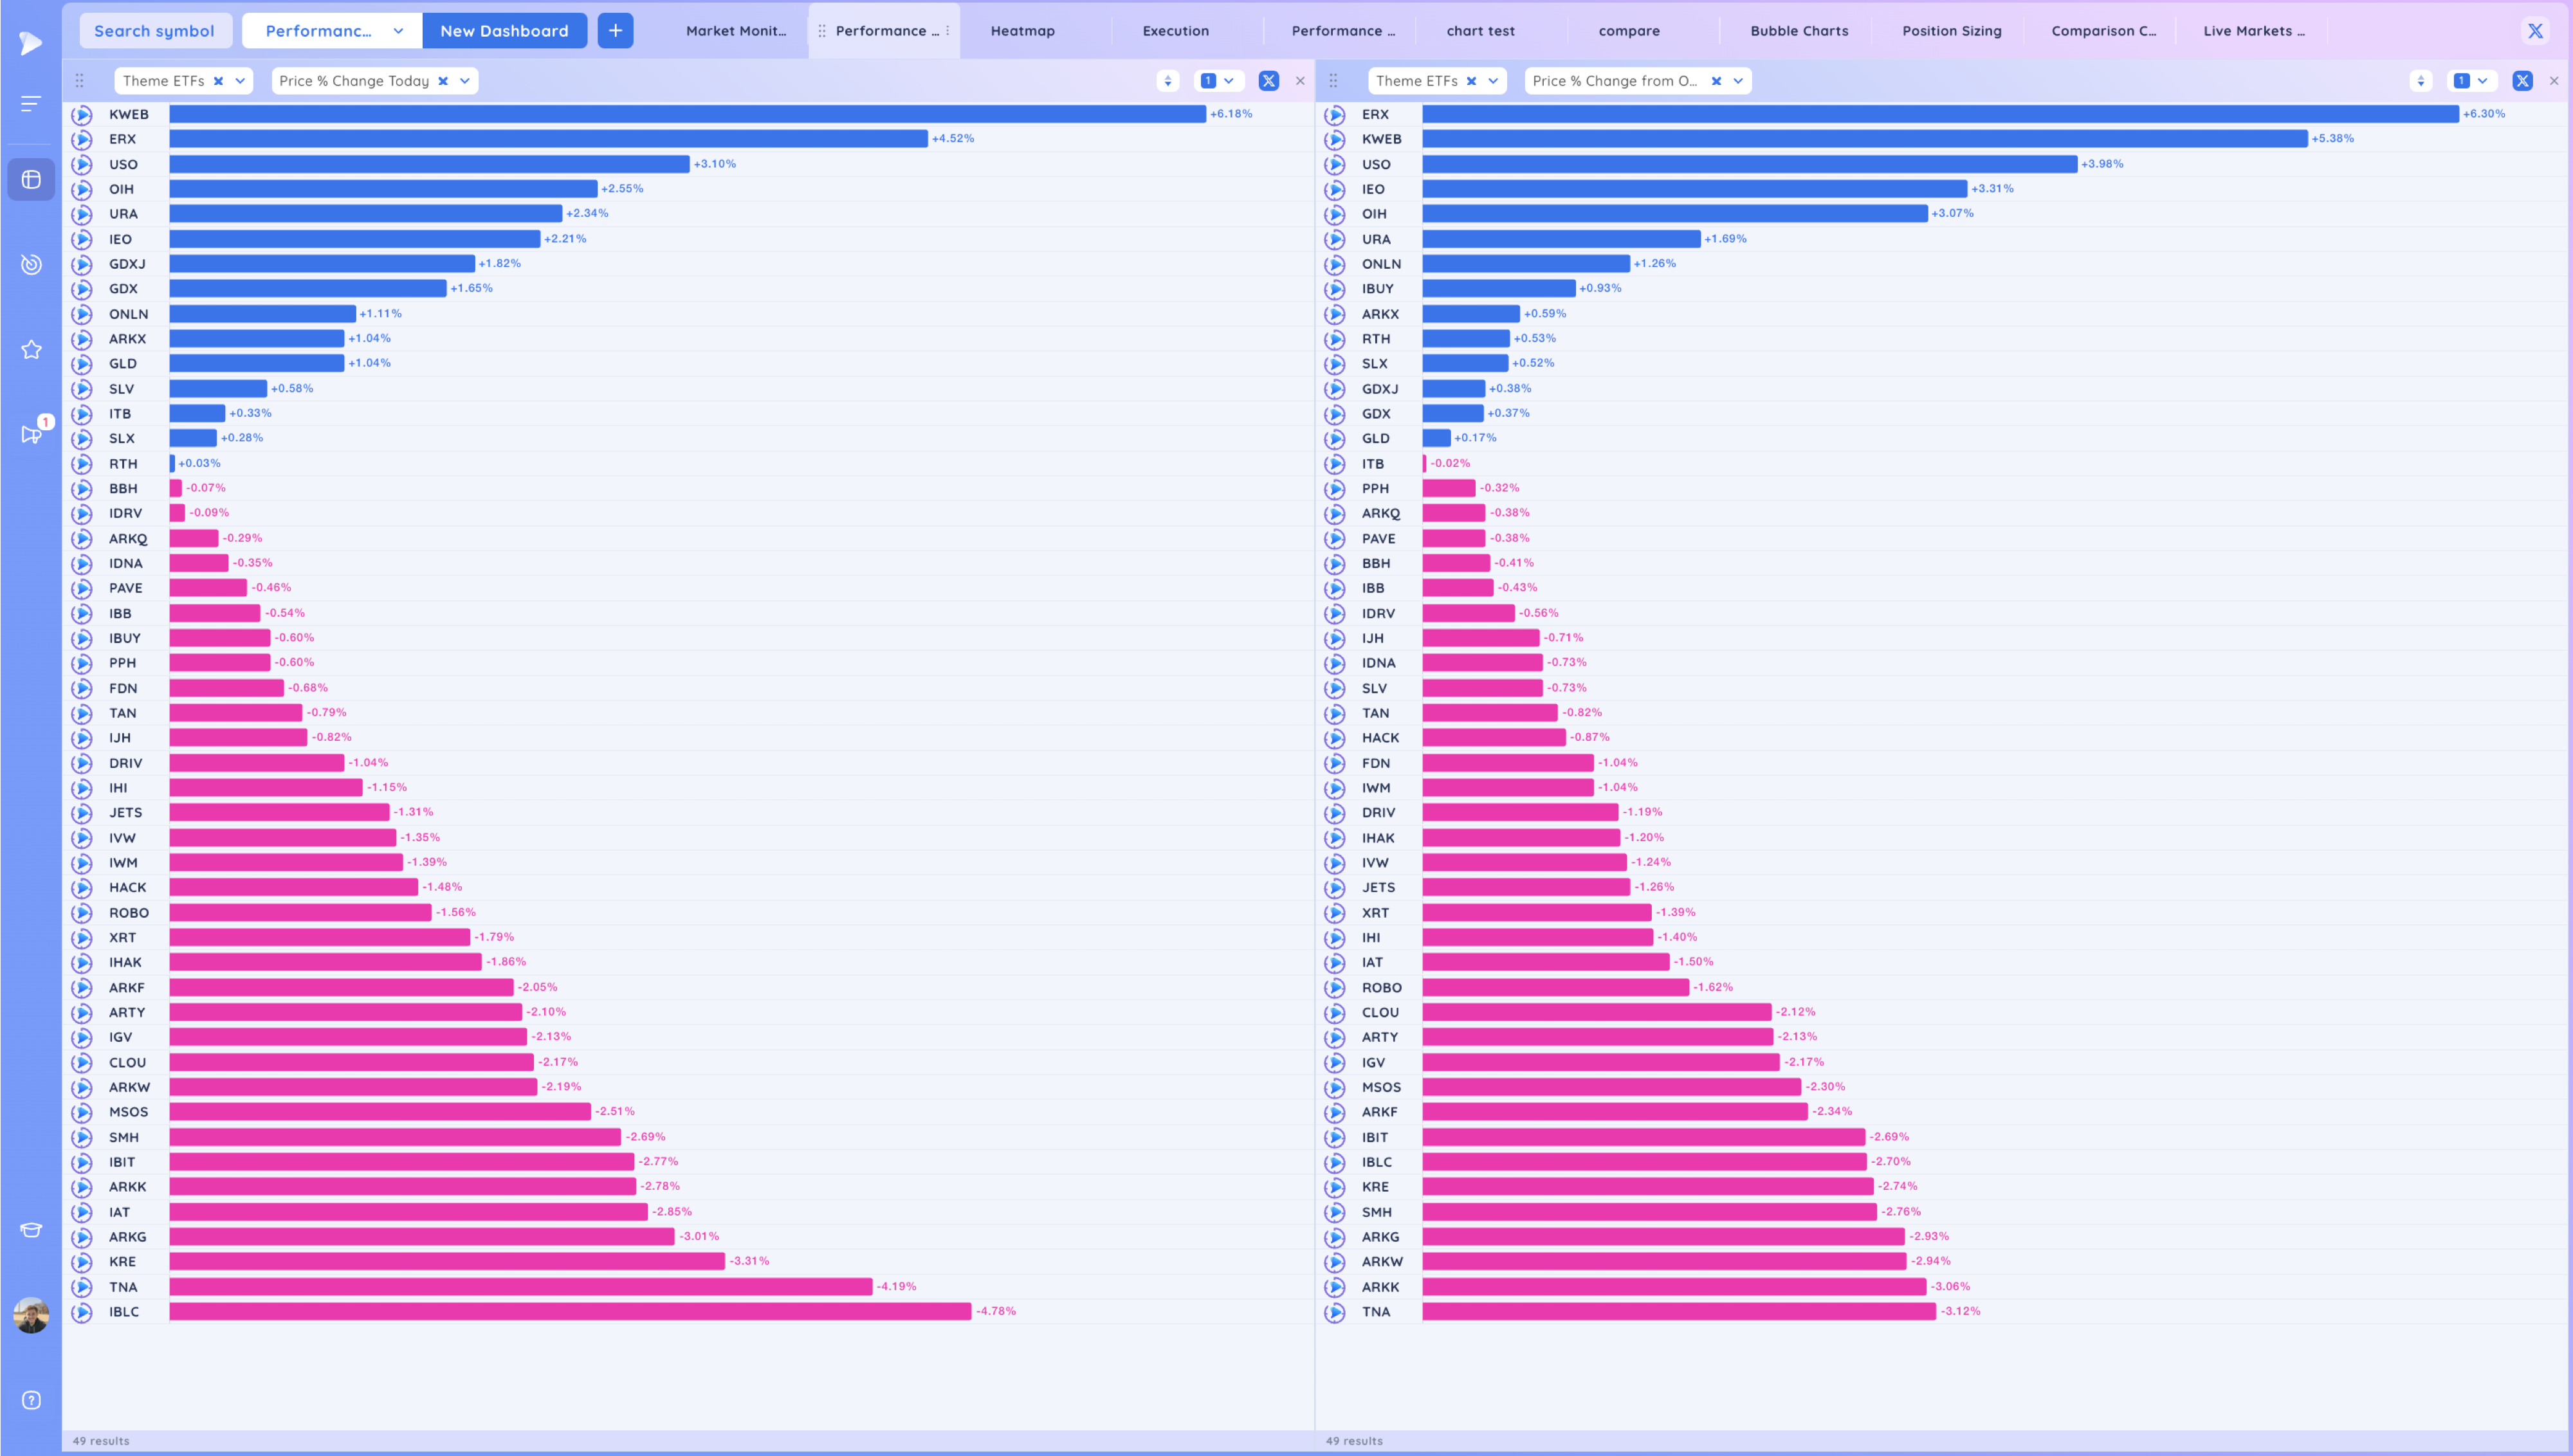Switch to the Heatmap tab
2573x1456 pixels.
click(1022, 31)
